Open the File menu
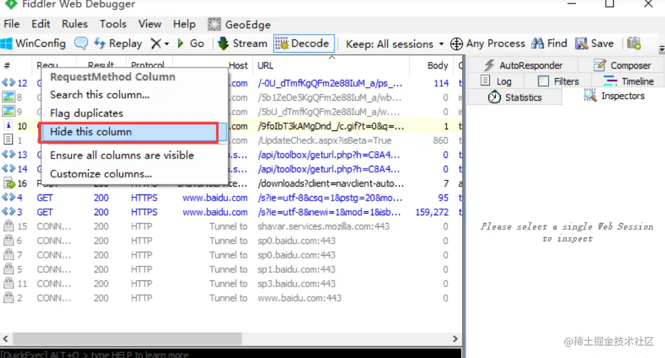This screenshot has width=665, height=358. [11, 24]
